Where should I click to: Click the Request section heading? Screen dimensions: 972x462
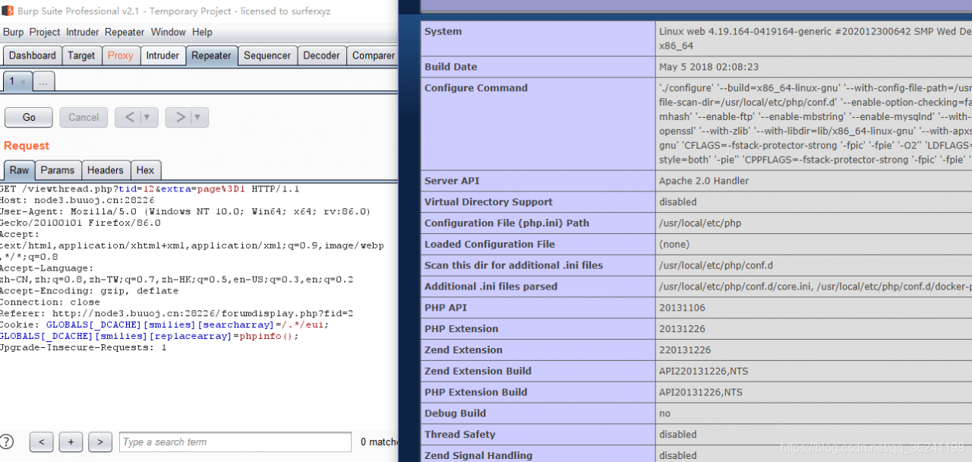pyautogui.click(x=27, y=146)
